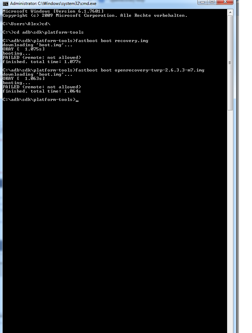Click the OKAY 1.075s output line
Image resolution: width=252 pixels, height=333 pixels.
[24, 49]
